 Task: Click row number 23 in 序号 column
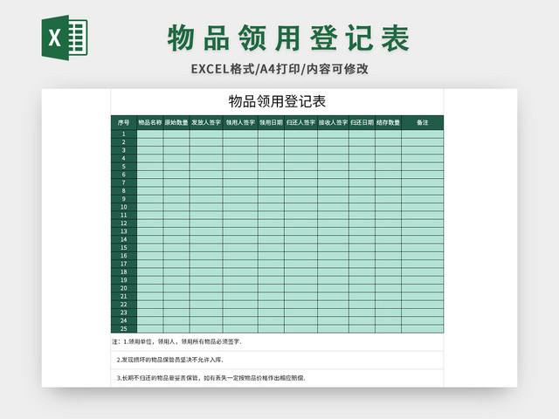(124, 313)
